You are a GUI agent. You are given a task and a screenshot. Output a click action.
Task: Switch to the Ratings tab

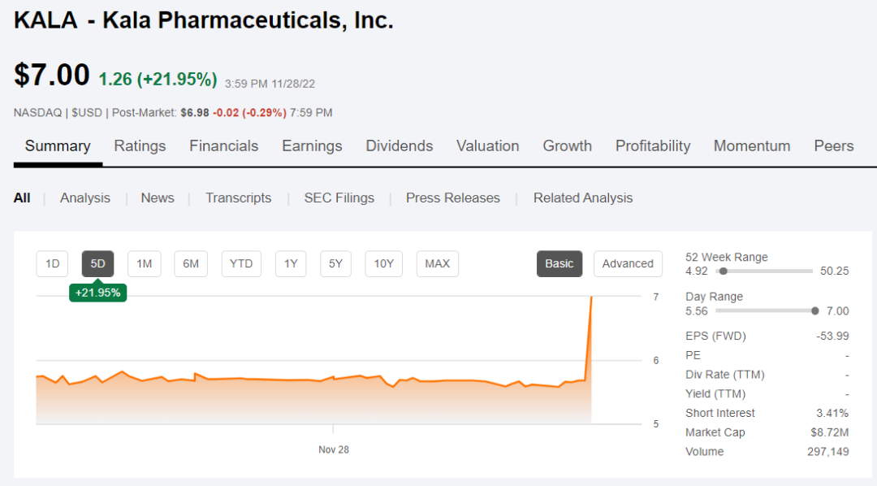pyautogui.click(x=140, y=146)
